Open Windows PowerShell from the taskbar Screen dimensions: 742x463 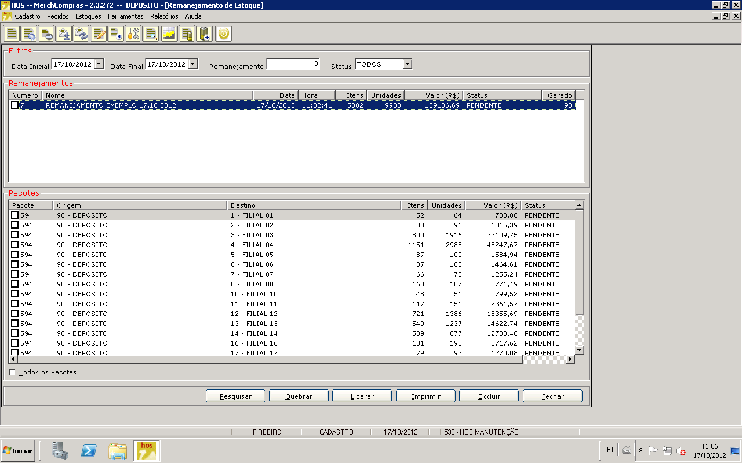click(88, 450)
